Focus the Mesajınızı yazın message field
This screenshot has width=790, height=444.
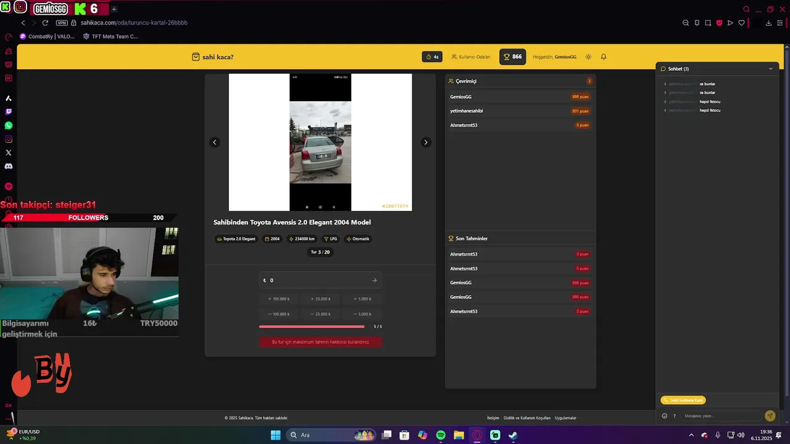721,416
